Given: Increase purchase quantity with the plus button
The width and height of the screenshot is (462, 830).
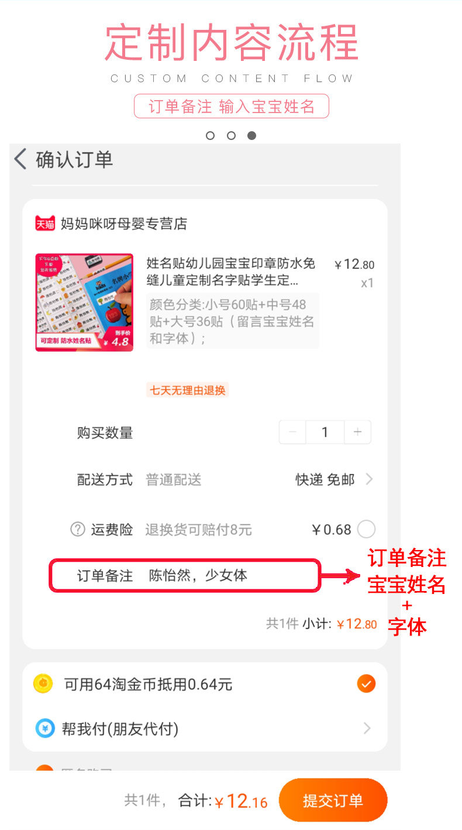Looking at the screenshot, I should coord(358,432).
